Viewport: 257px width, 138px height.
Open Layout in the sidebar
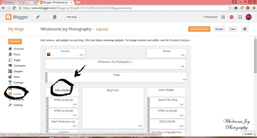pyautogui.click(x=17, y=94)
